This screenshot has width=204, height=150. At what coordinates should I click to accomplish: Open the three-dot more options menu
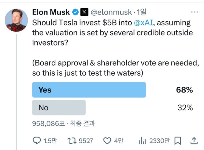click(x=194, y=12)
